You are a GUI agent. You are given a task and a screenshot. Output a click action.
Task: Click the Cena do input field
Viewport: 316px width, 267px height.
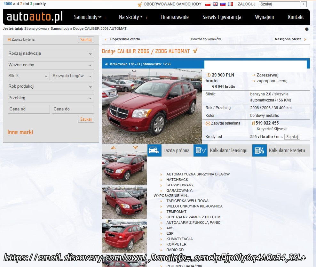point(73,109)
